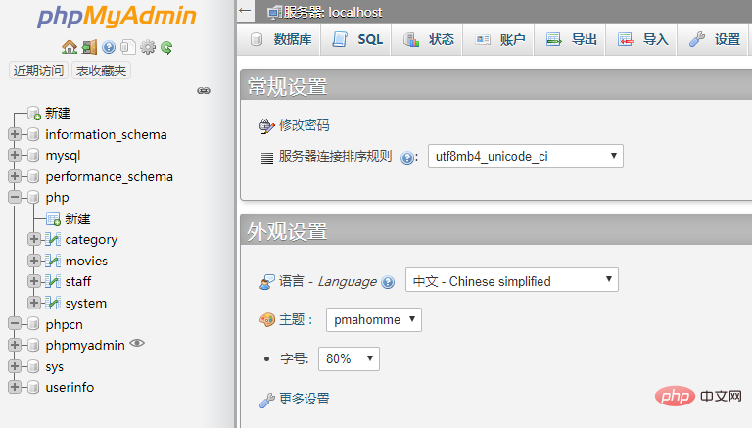Click the 更多设置 more settings link

pyautogui.click(x=305, y=399)
